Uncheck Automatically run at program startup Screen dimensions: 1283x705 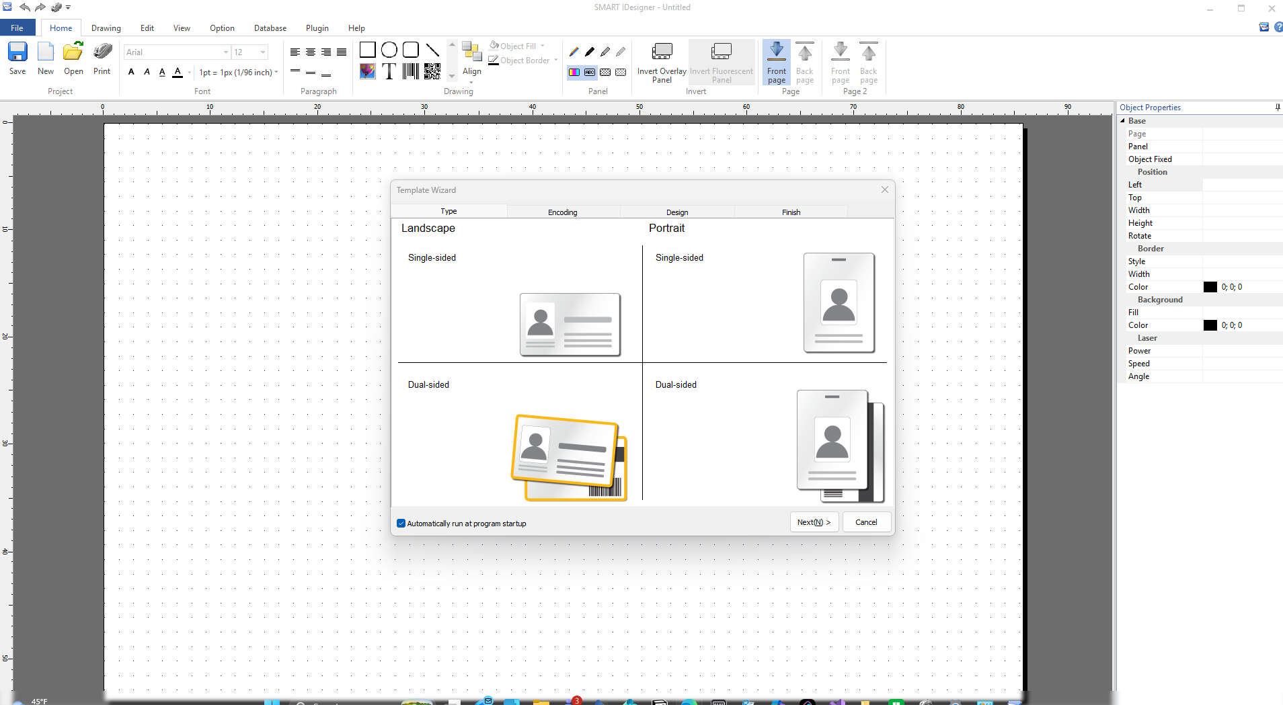coord(401,524)
